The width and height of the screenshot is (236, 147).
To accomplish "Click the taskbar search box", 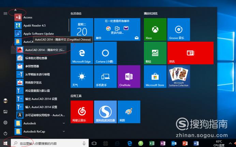I will click(50, 143).
